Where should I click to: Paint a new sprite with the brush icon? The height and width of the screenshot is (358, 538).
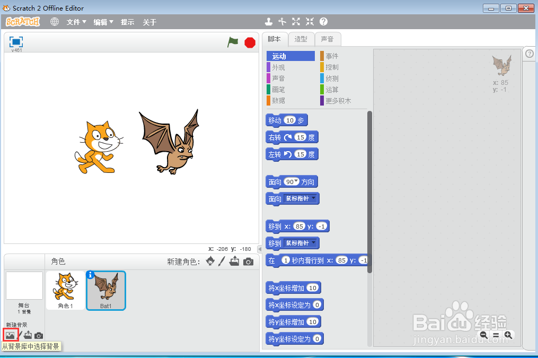[222, 261]
